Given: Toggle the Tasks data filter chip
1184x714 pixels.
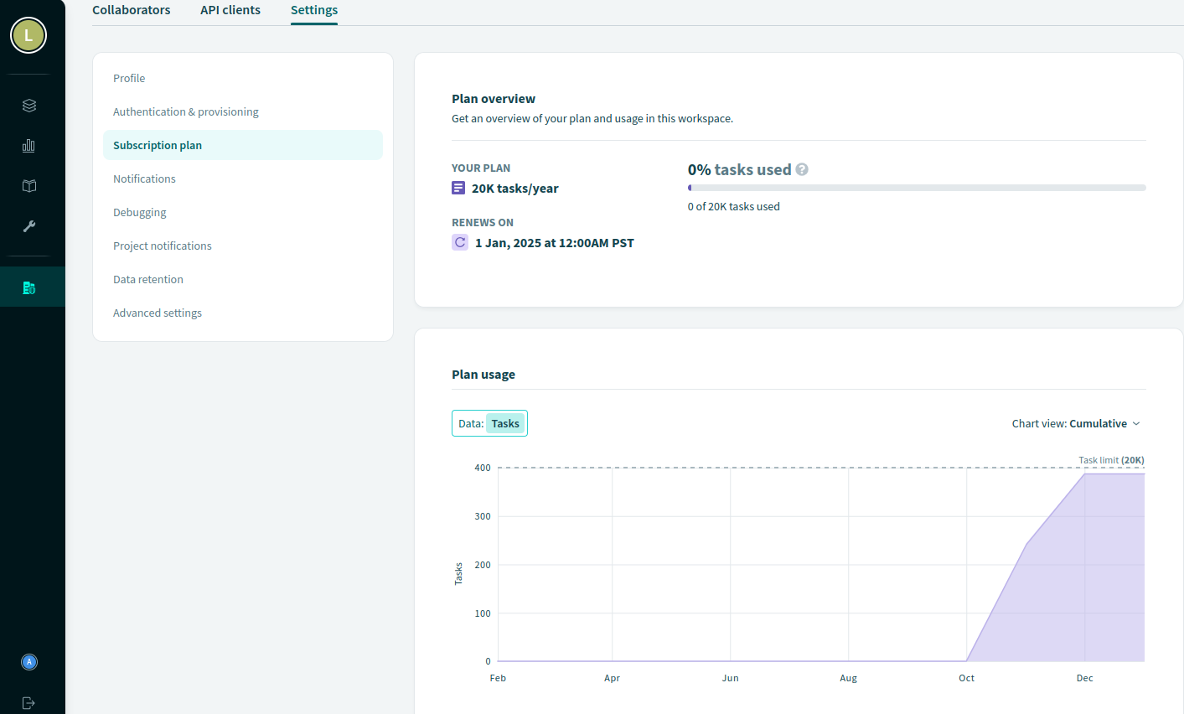Looking at the screenshot, I should point(505,423).
